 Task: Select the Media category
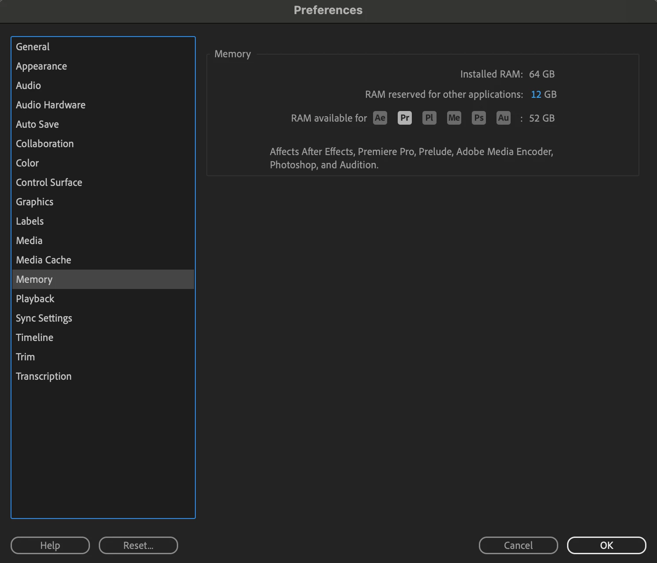click(103, 241)
